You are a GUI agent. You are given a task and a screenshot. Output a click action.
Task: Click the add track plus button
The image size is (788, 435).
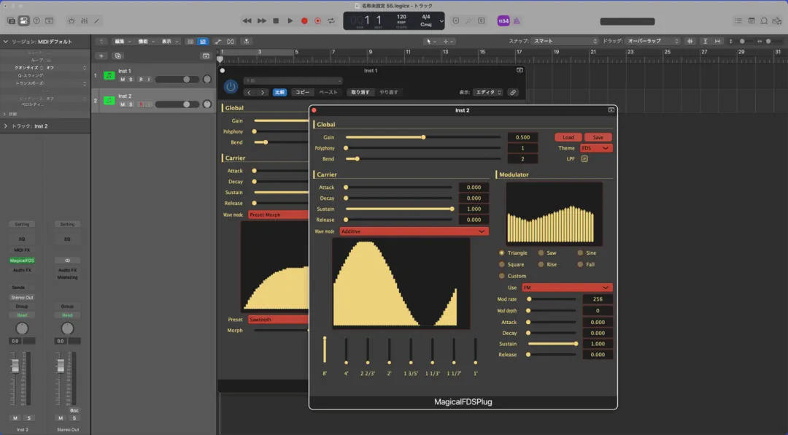pyautogui.click(x=101, y=55)
